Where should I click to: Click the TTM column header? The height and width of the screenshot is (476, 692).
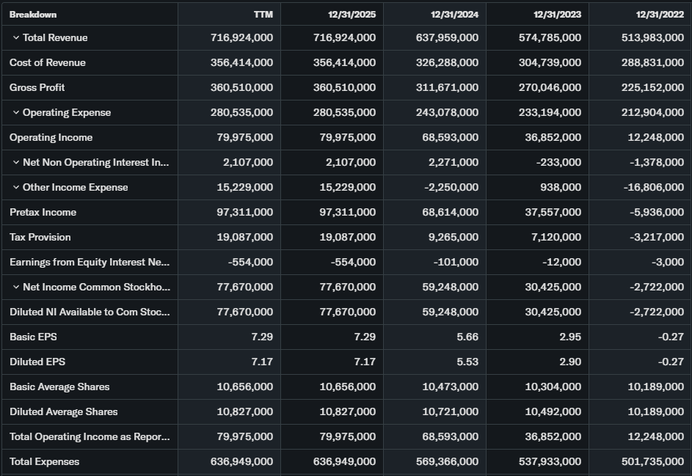click(x=263, y=15)
